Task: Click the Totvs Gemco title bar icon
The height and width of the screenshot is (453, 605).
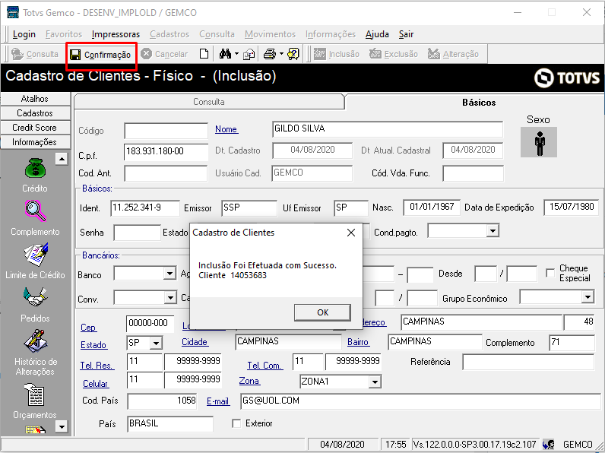Action: (13, 12)
